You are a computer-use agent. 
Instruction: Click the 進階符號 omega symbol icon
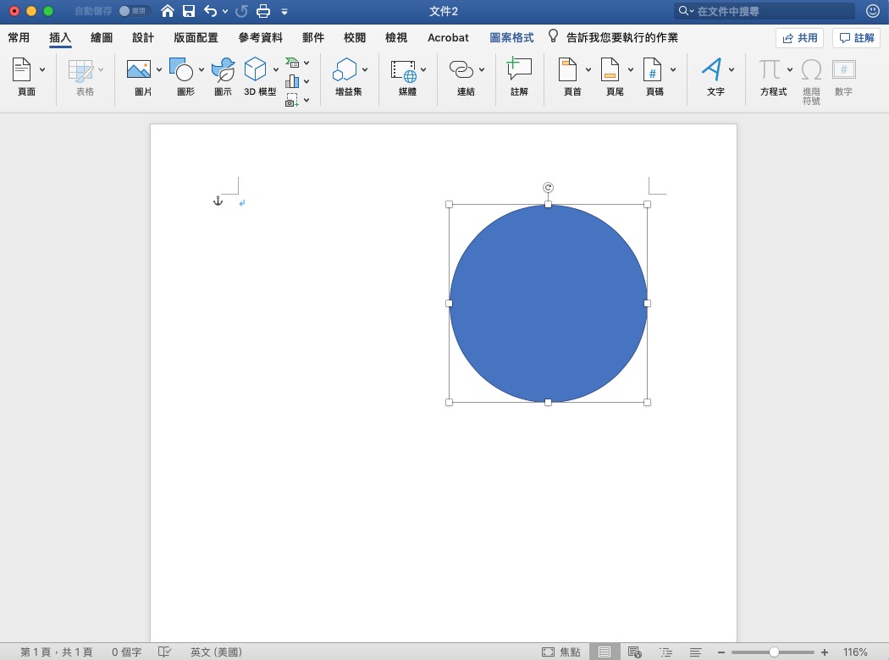pos(811,70)
